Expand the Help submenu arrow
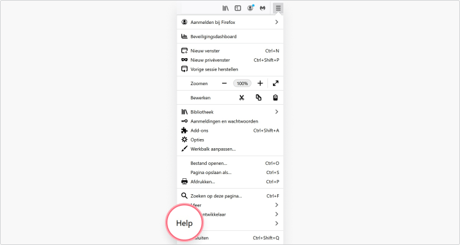The width and height of the screenshot is (460, 245). click(277, 224)
